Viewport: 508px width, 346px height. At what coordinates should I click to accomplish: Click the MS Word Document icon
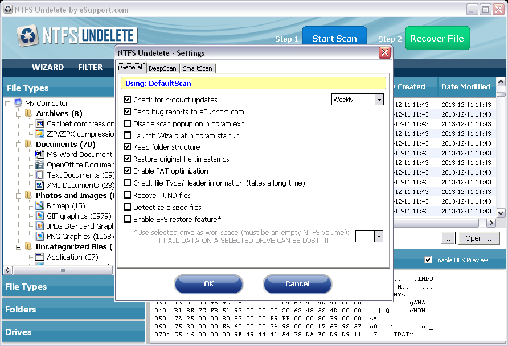point(40,154)
